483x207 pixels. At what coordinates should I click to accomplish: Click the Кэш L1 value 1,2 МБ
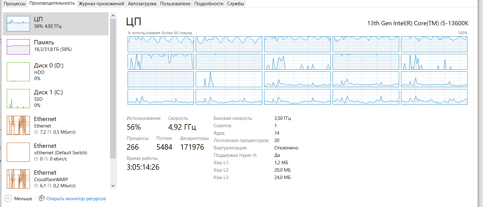281,163
